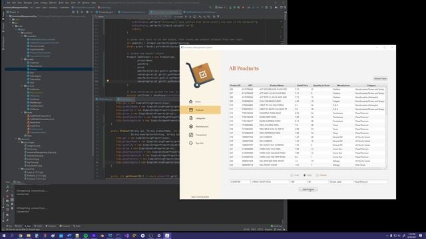This screenshot has width=426, height=239.
Task: Click the taskbar search icon
Action: click(x=12, y=236)
